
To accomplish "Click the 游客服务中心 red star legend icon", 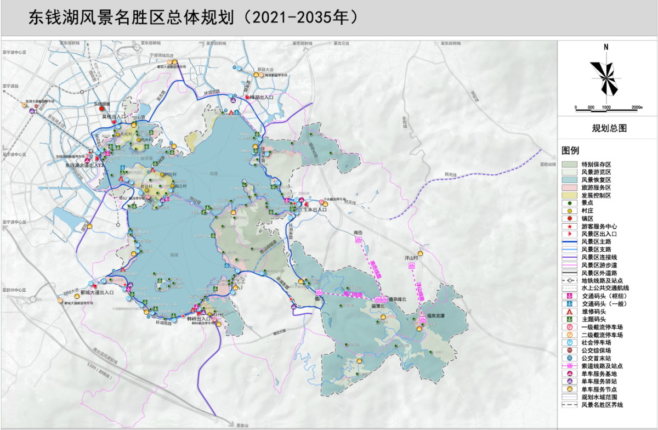I will [570, 226].
